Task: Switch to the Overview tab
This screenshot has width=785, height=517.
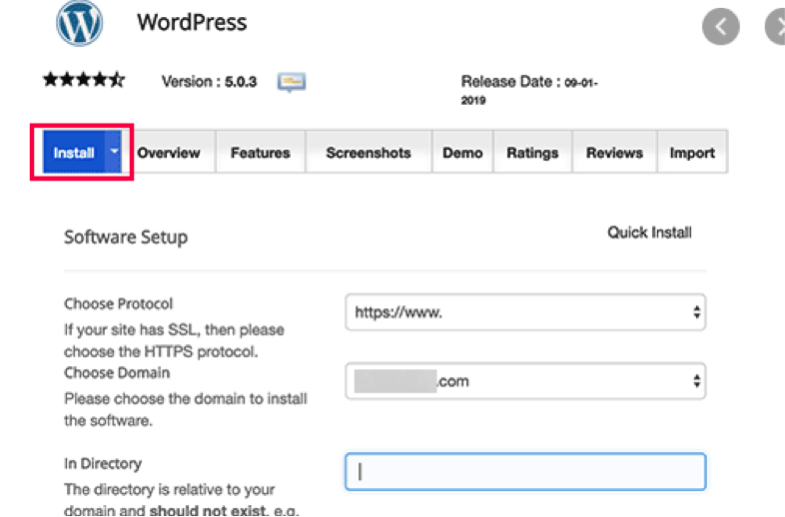Action: tap(169, 153)
